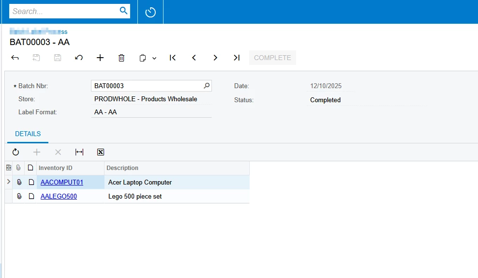Image resolution: width=478 pixels, height=278 pixels.
Task: Click the COMPLETE button
Action: (272, 58)
